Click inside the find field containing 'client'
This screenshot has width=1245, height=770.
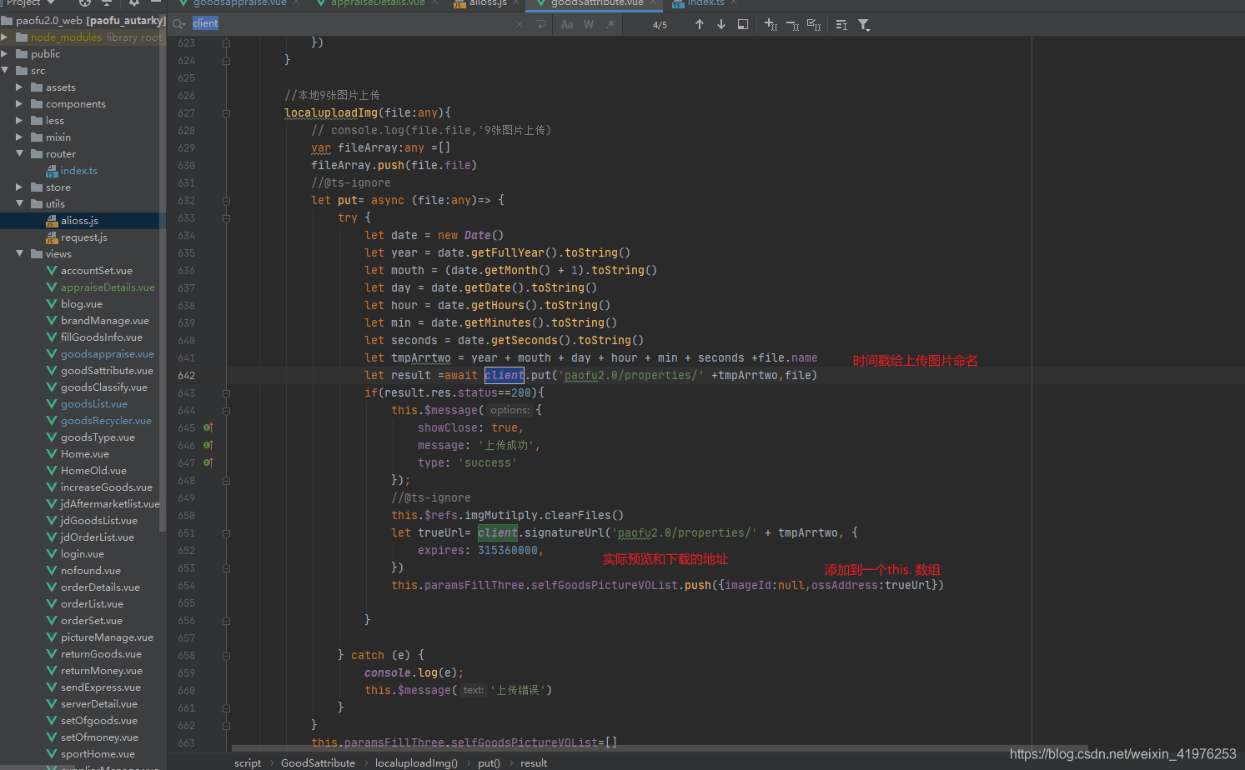pos(350,23)
